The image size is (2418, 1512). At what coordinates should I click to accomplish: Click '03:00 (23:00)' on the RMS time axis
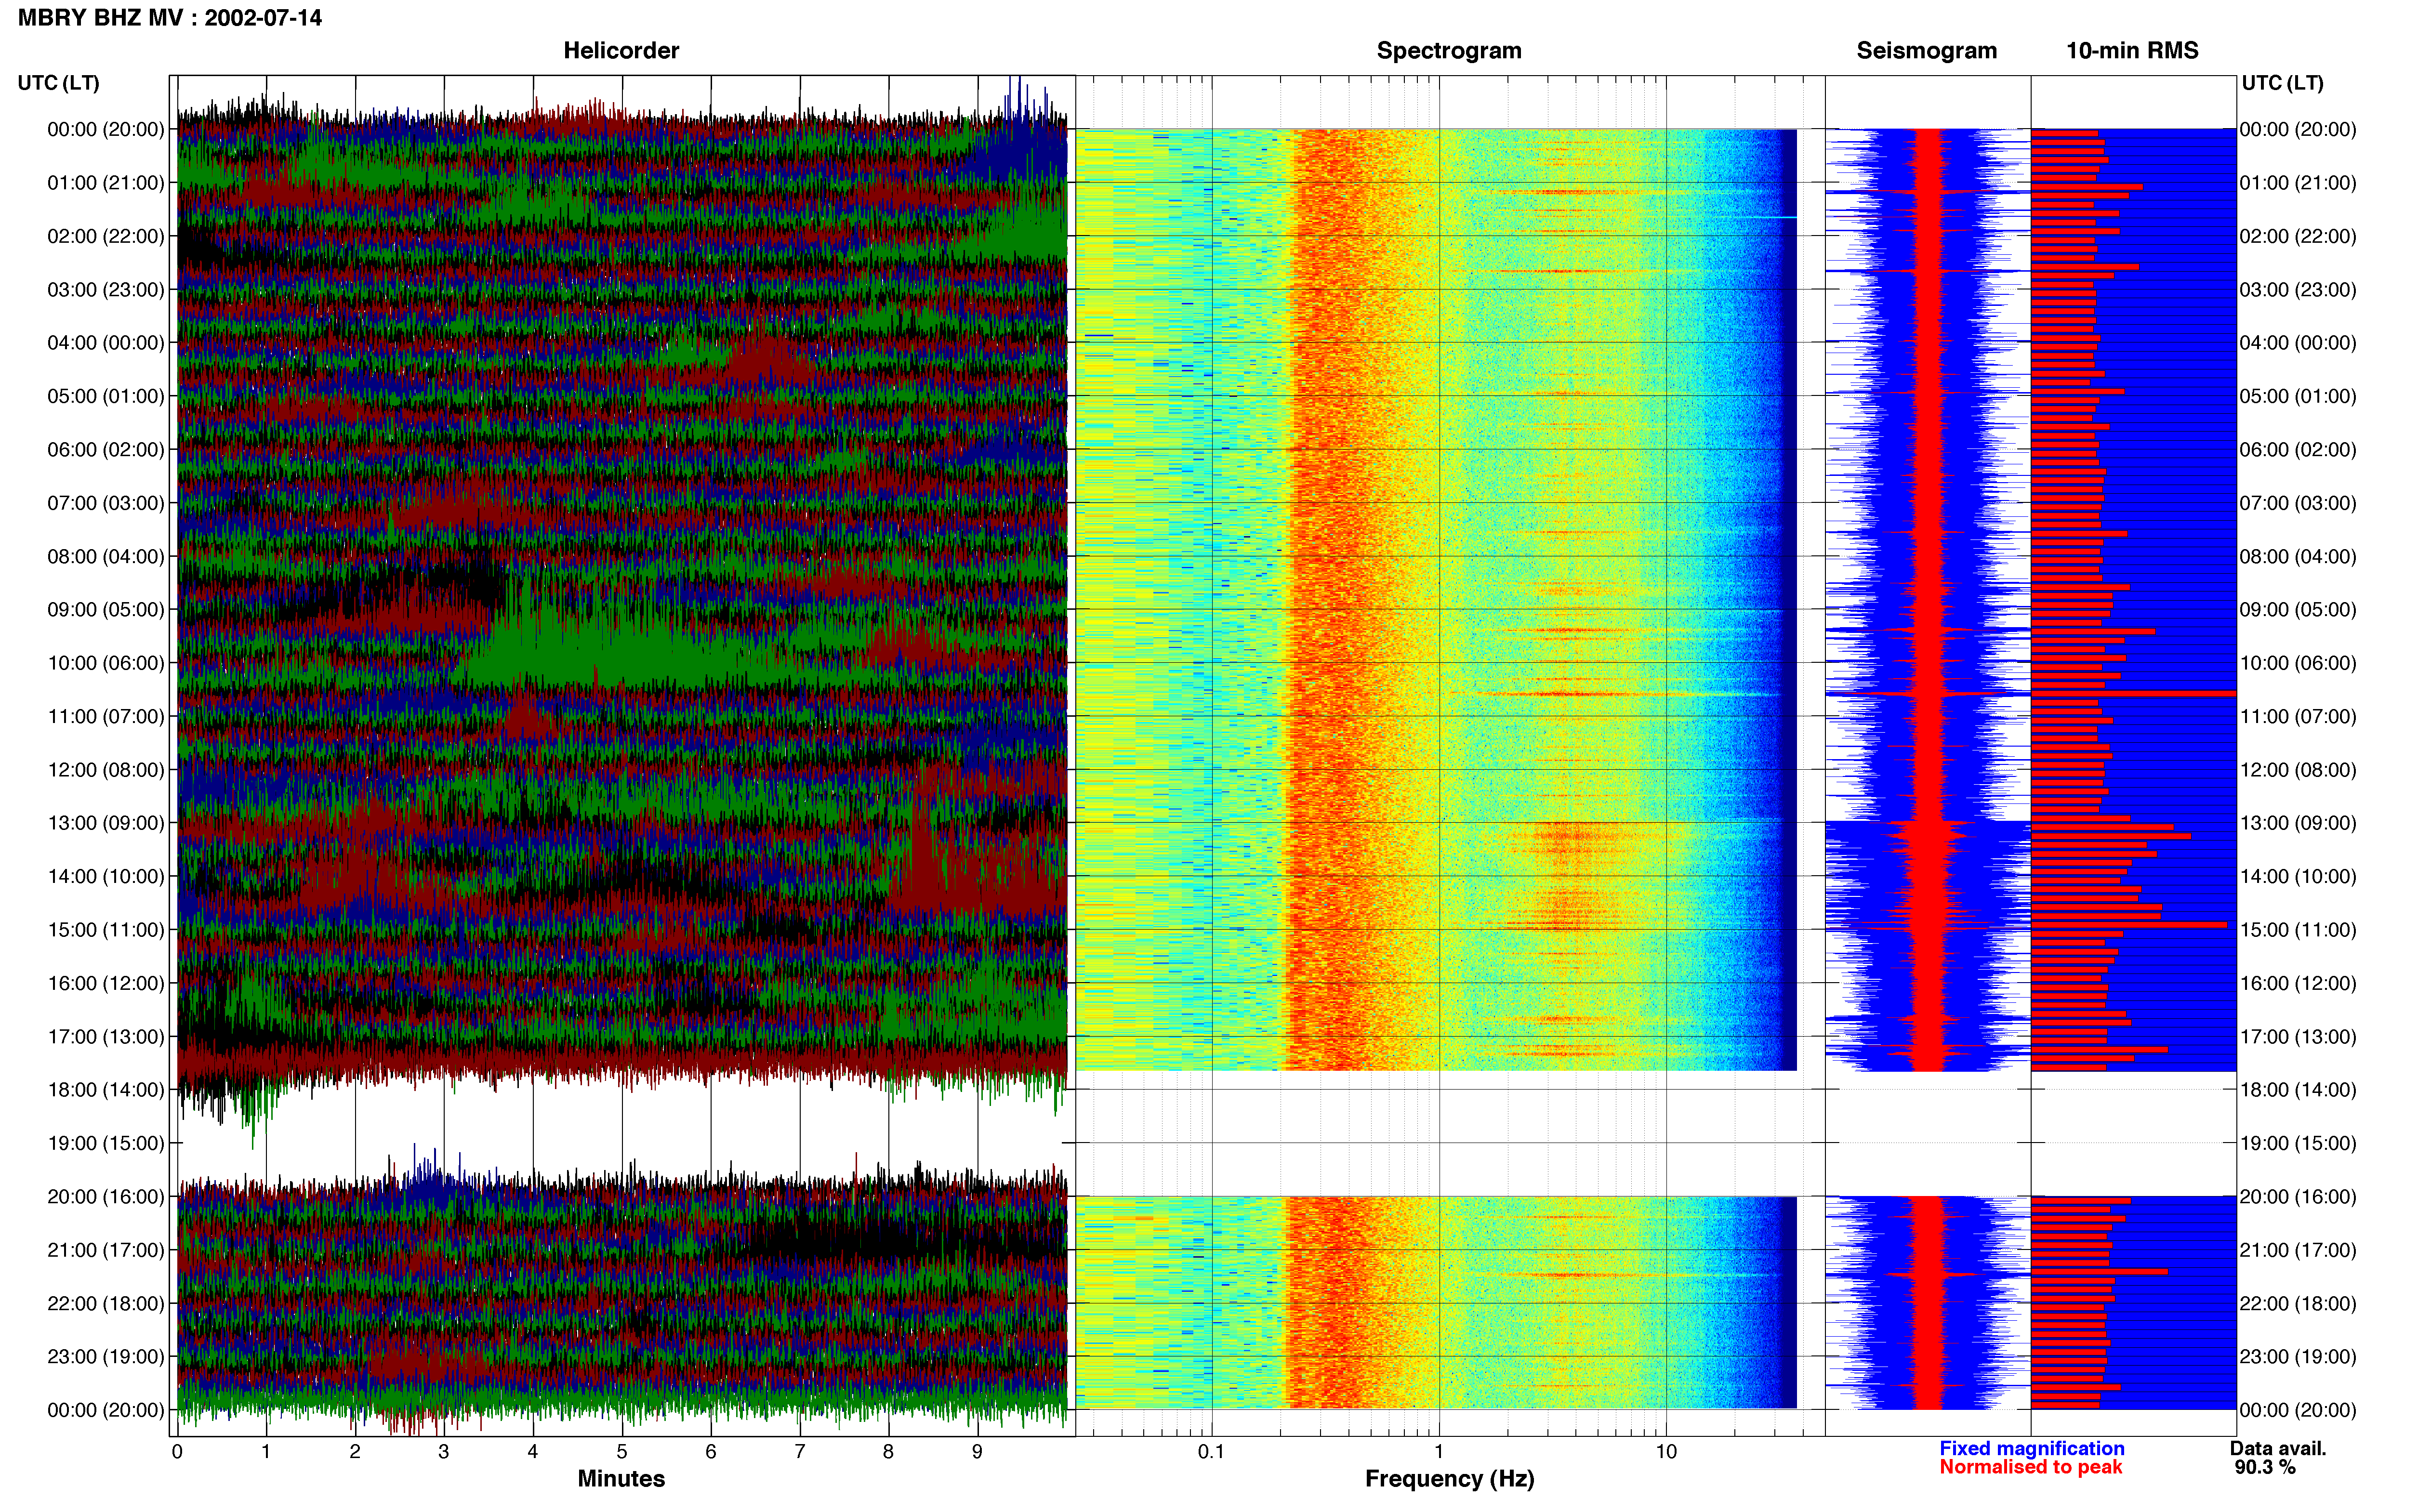click(x=2298, y=290)
